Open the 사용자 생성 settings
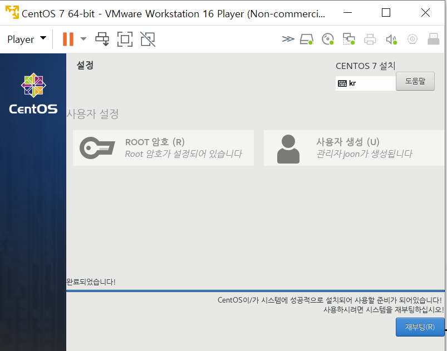This screenshot has width=447, height=351. coord(355,148)
